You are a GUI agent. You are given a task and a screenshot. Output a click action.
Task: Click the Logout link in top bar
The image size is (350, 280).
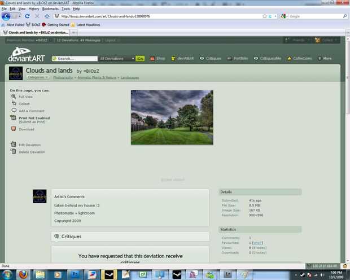(x=110, y=41)
